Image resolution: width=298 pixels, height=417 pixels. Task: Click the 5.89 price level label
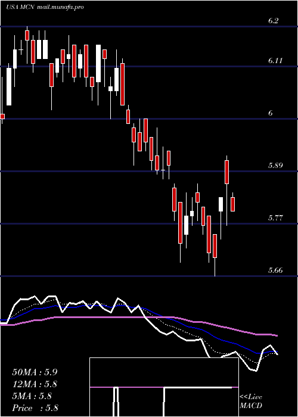275,166
